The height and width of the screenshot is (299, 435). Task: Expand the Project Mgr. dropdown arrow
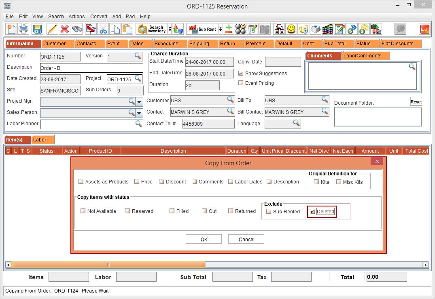coord(139,101)
